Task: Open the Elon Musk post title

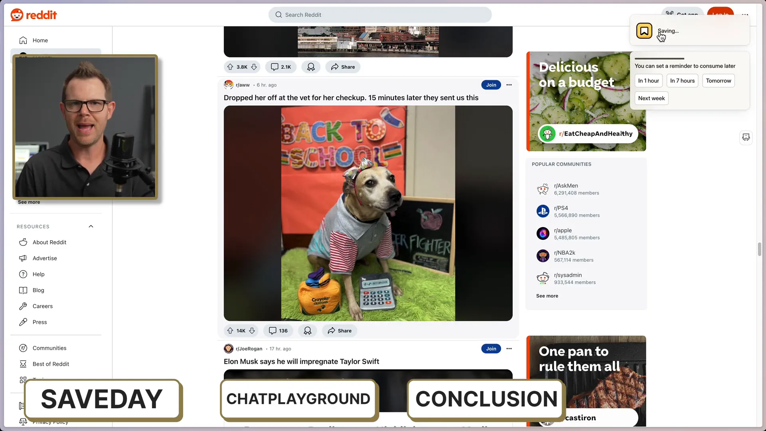Action: [x=301, y=362]
